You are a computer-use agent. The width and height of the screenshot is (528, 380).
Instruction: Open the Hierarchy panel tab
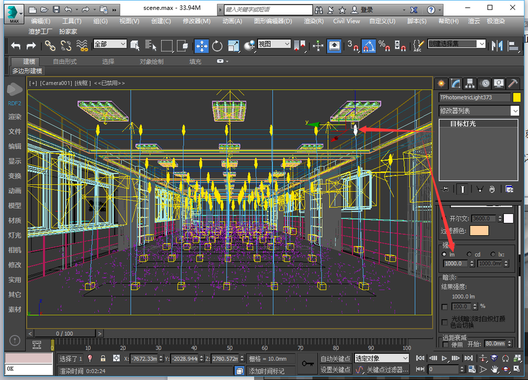point(470,83)
